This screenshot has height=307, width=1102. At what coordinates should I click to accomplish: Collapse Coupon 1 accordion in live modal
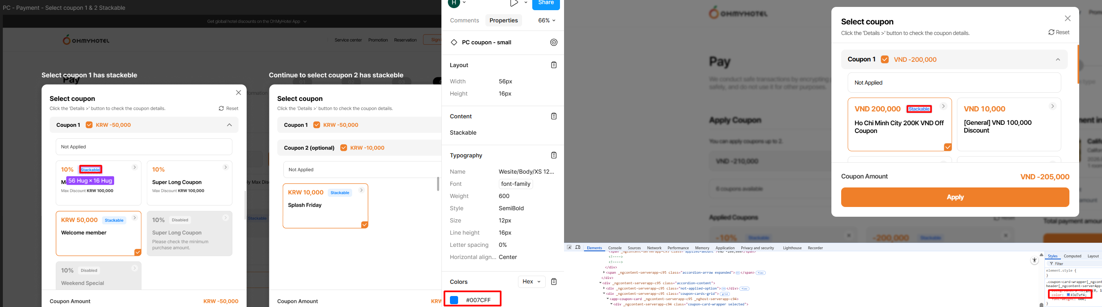pyautogui.click(x=1058, y=59)
